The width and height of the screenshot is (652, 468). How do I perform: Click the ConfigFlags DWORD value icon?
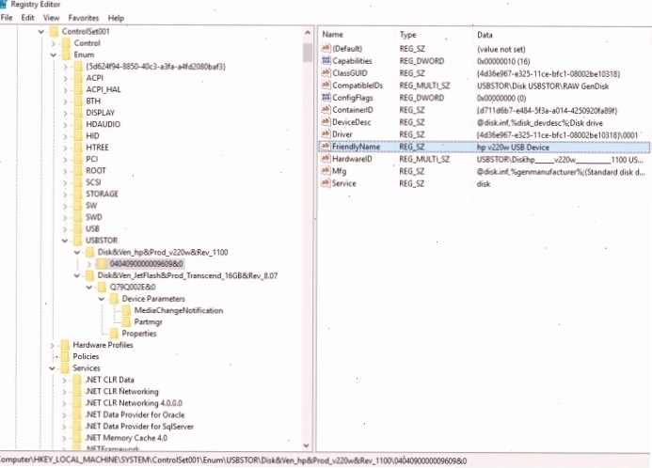[x=326, y=98]
